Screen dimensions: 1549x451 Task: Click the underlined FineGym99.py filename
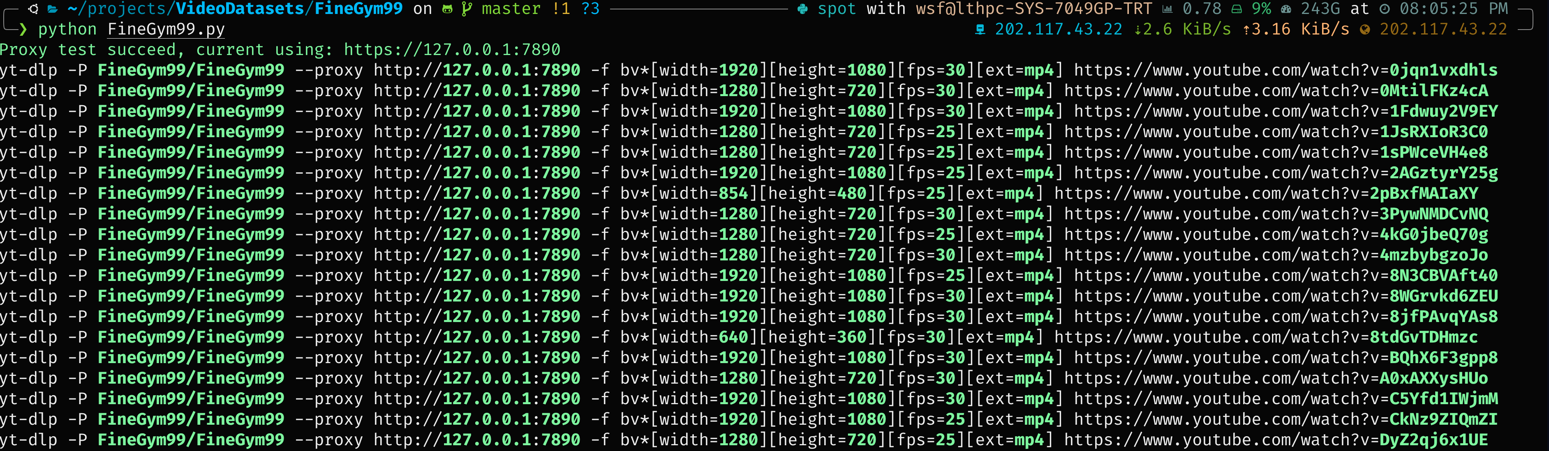pyautogui.click(x=166, y=29)
